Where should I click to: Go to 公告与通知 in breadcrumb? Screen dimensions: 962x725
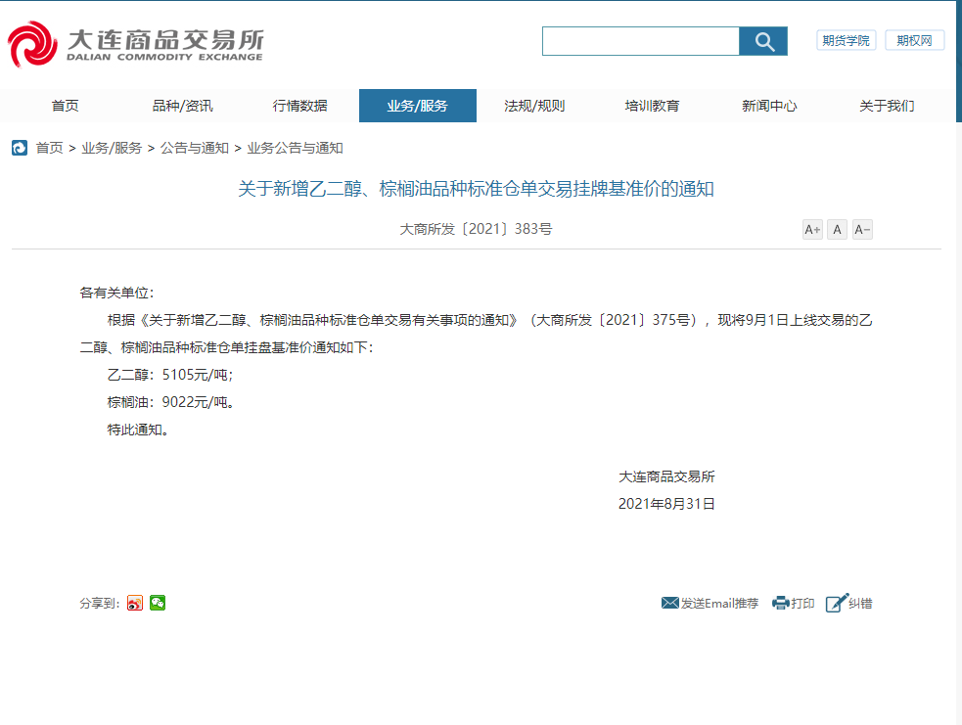(x=195, y=148)
